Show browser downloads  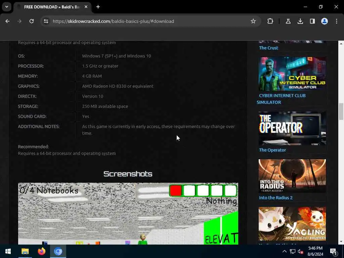(300, 21)
